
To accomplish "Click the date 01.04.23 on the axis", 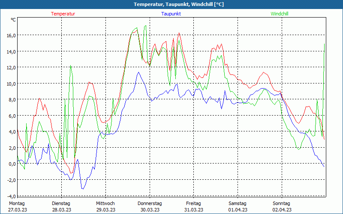I will tap(237, 210).
